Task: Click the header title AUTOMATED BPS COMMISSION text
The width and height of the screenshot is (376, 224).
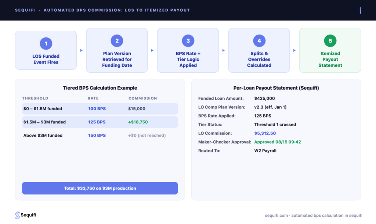Action: (x=117, y=10)
